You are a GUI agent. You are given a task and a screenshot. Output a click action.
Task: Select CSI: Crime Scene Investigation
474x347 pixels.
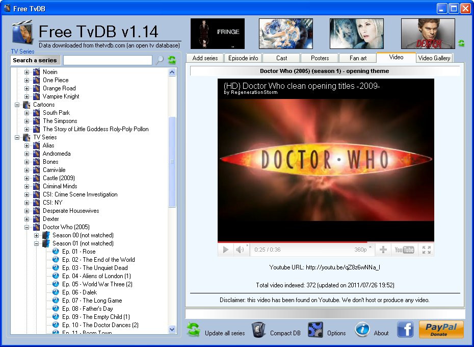click(80, 194)
